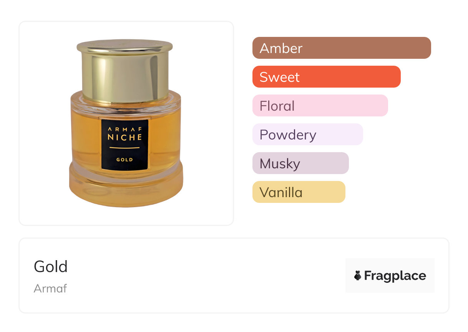Click the word Sweet in the orange bar

(279, 77)
